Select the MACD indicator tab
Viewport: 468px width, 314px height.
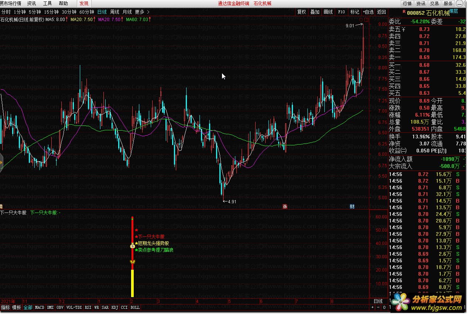[40, 307]
